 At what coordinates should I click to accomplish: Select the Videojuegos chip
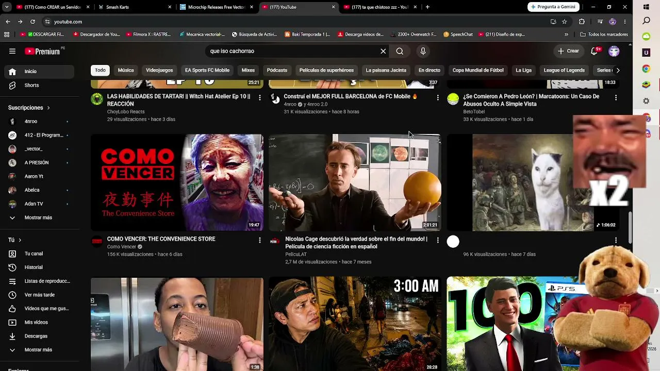159,70
